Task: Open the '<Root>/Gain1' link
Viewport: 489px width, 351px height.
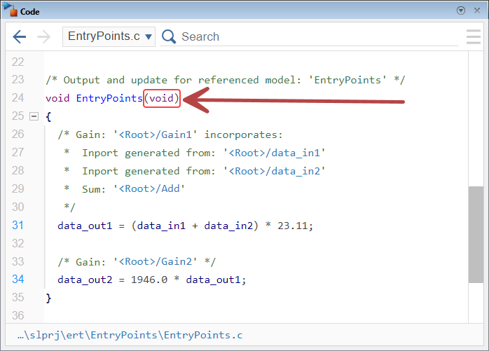Action: [156, 135]
